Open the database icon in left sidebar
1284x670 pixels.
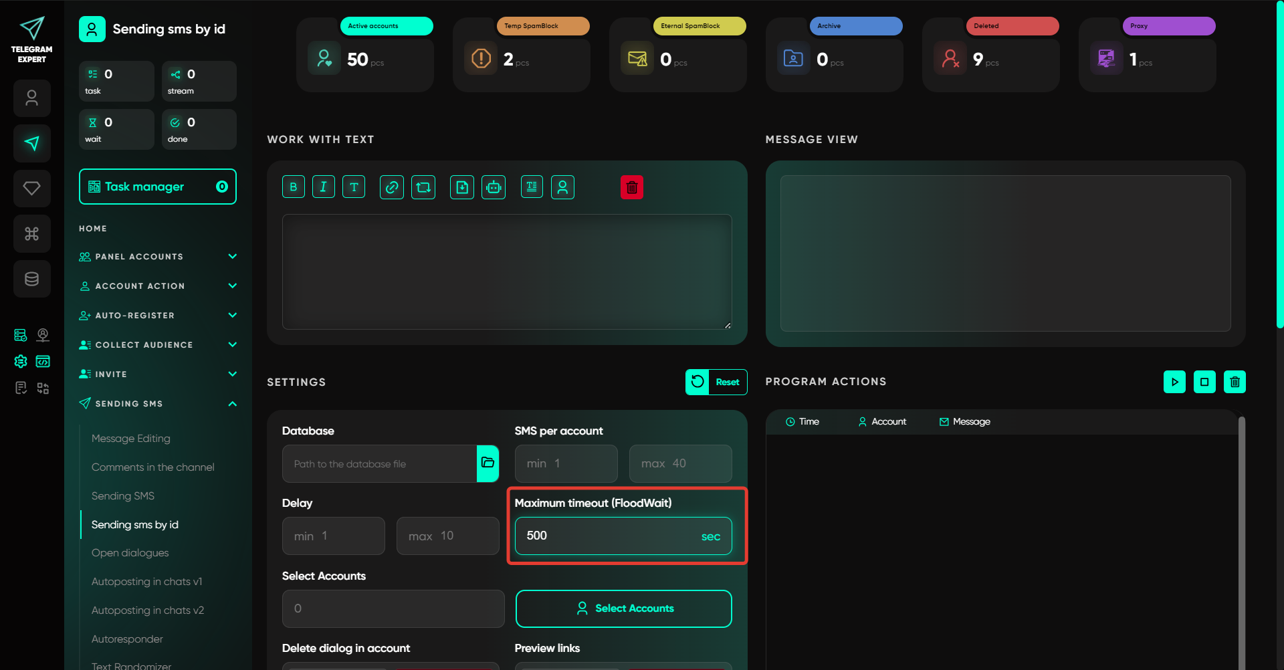[32, 279]
